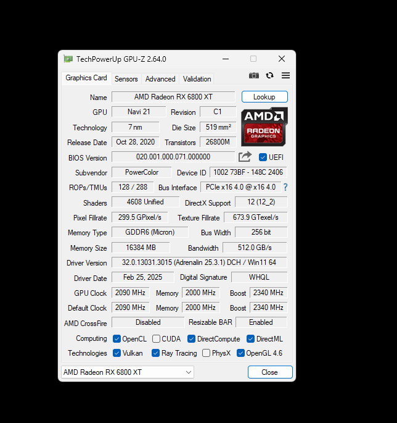Click the AMD Radeon Graphics logo
Image resolution: width=397 pixels, height=423 pixels.
264,127
